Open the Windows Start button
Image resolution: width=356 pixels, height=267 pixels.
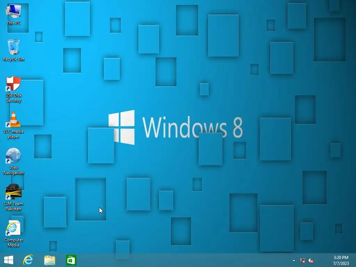tap(9, 260)
